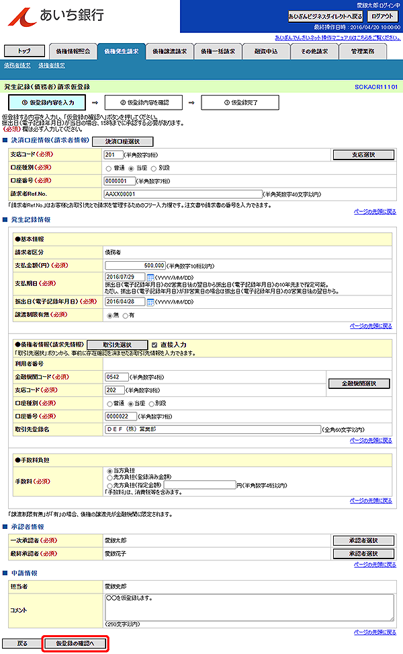Viewport: 403px width, 654px height.
Task: Open the 債権発生請求 tab
Action: coord(121,51)
